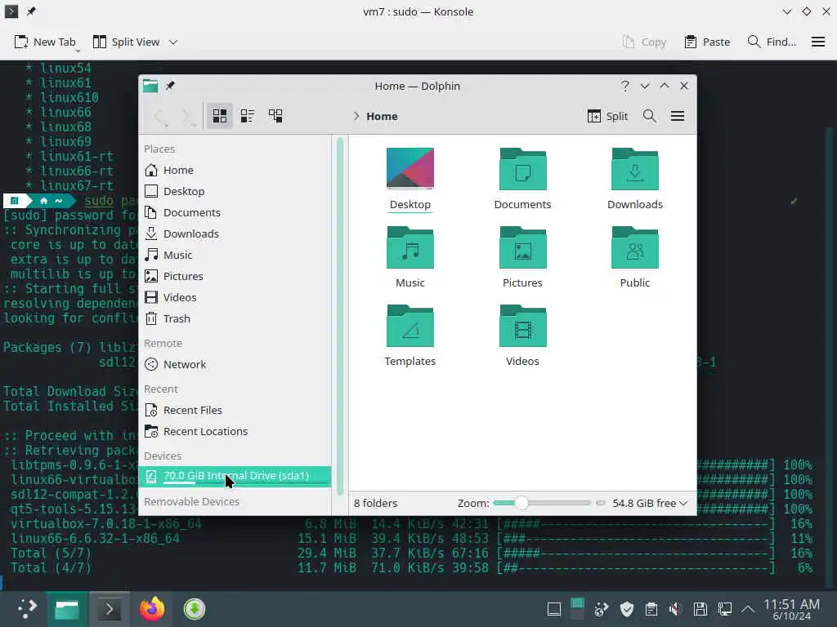Viewport: 837px width, 627px height.
Task: Click the Music folder icon in file view
Action: click(x=410, y=247)
